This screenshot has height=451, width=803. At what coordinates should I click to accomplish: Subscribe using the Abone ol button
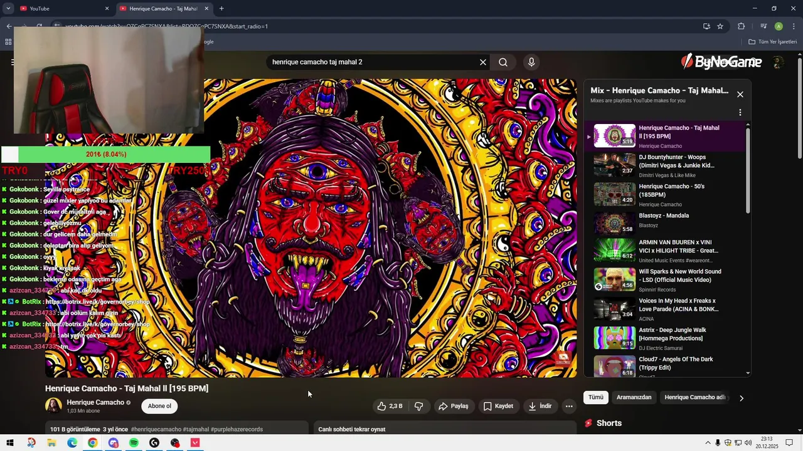coord(159,406)
